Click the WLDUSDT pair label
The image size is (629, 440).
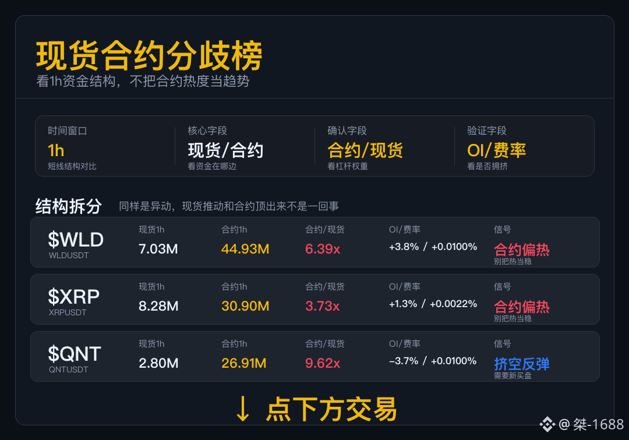(x=69, y=255)
